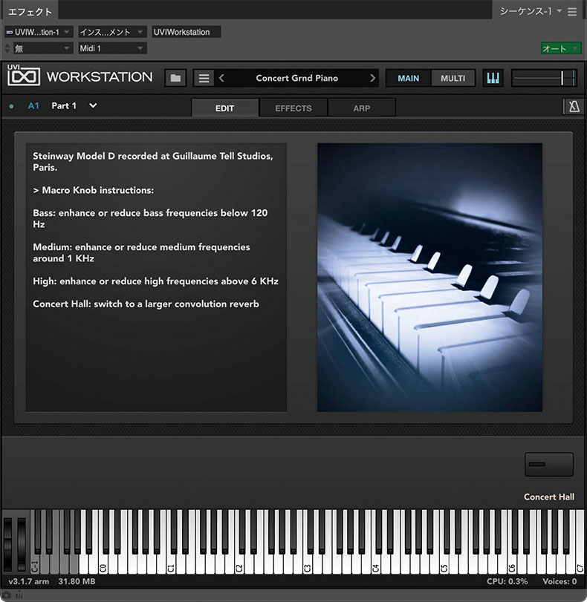Click the 'High: enhance or reduce' line
This screenshot has width=587, height=602.
(x=156, y=281)
